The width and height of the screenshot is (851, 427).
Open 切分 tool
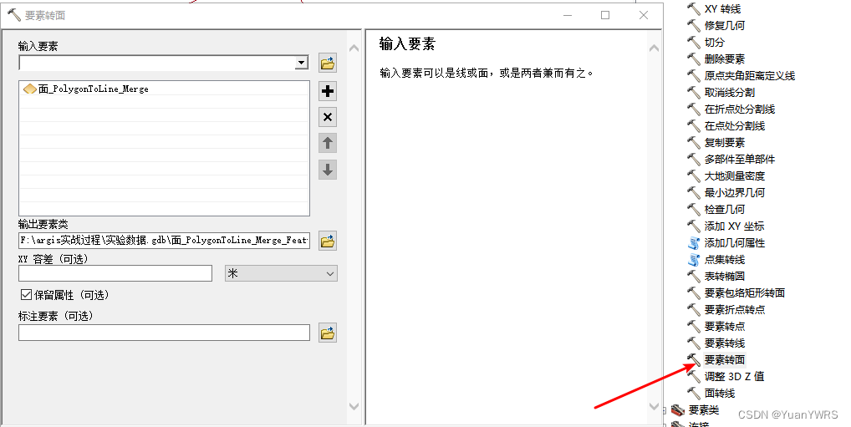[714, 43]
